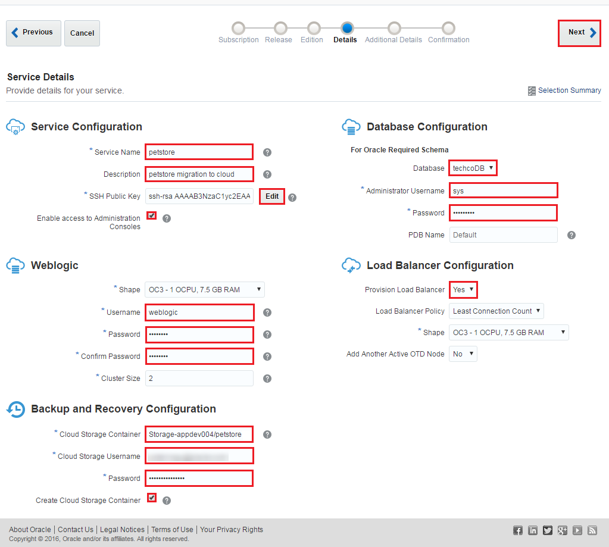Open Load Balancer Policy dropdown
The width and height of the screenshot is (609, 547).
pyautogui.click(x=496, y=311)
